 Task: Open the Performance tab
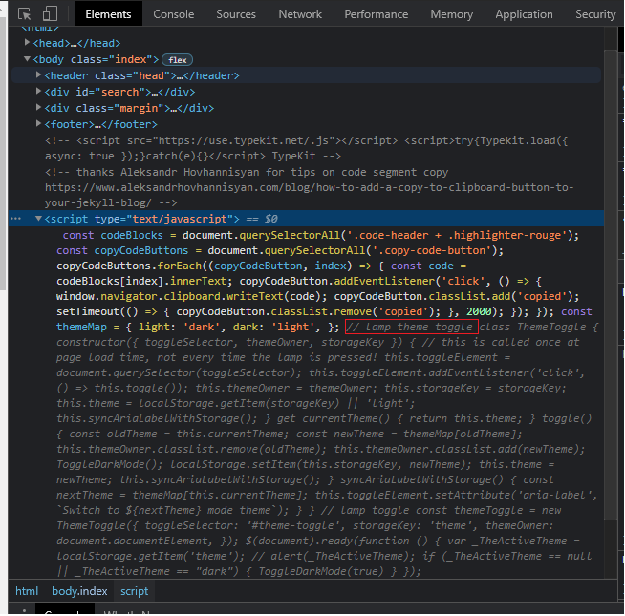click(376, 14)
